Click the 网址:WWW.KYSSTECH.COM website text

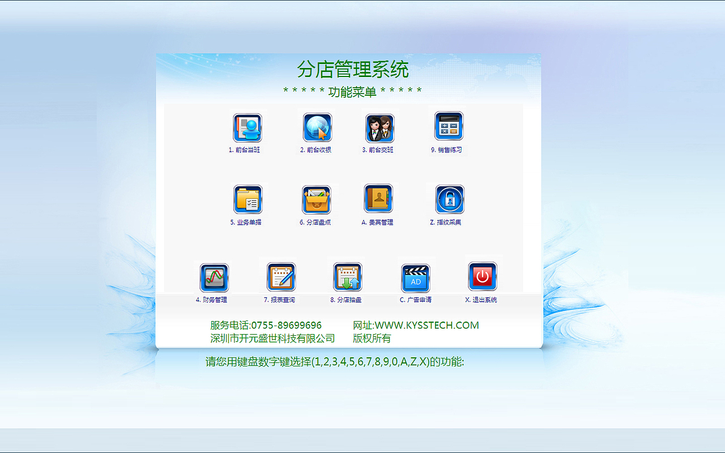[416, 325]
